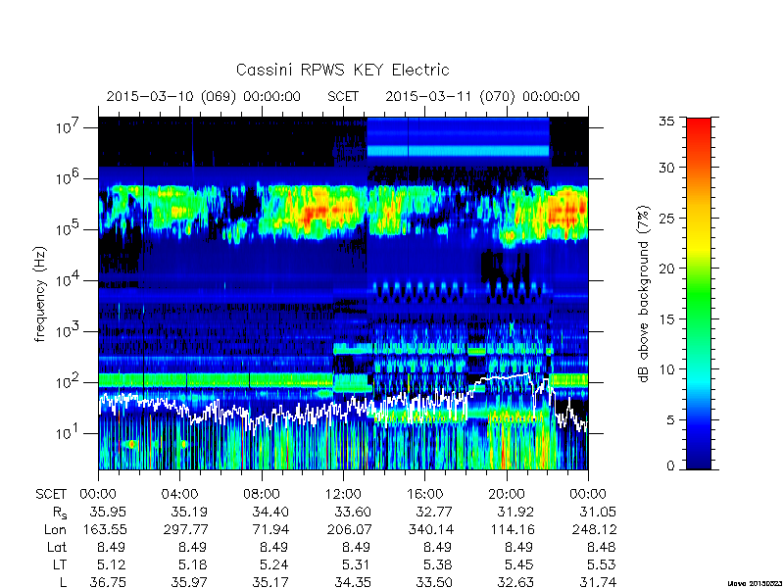Viewport: 784px width, 588px height.
Task: Click the L value "34.35"
Action: click(x=353, y=582)
